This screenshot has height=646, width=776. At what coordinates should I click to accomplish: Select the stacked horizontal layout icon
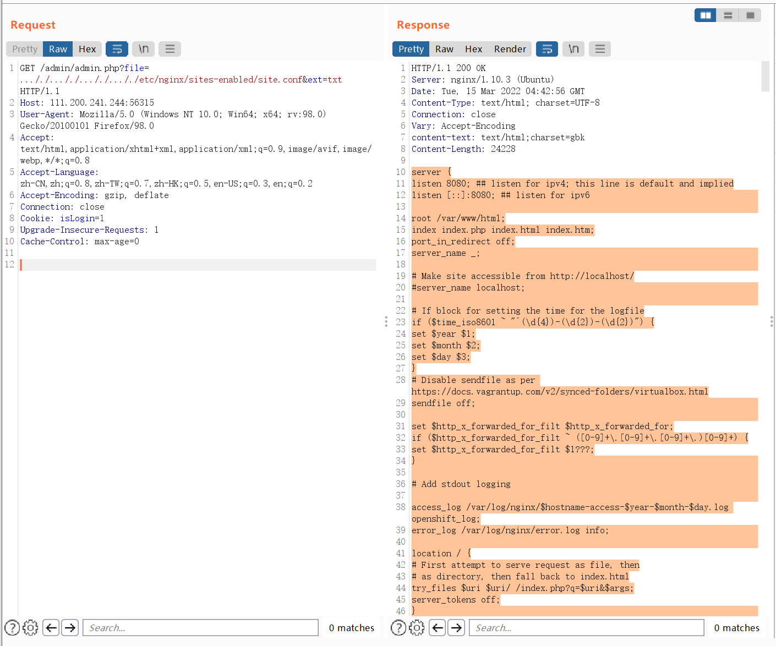point(728,15)
